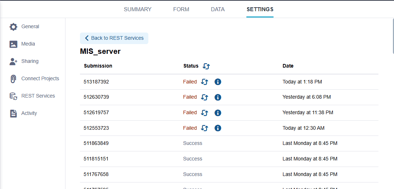Click the REST Services database icon
394x189 pixels.
[x=13, y=96]
